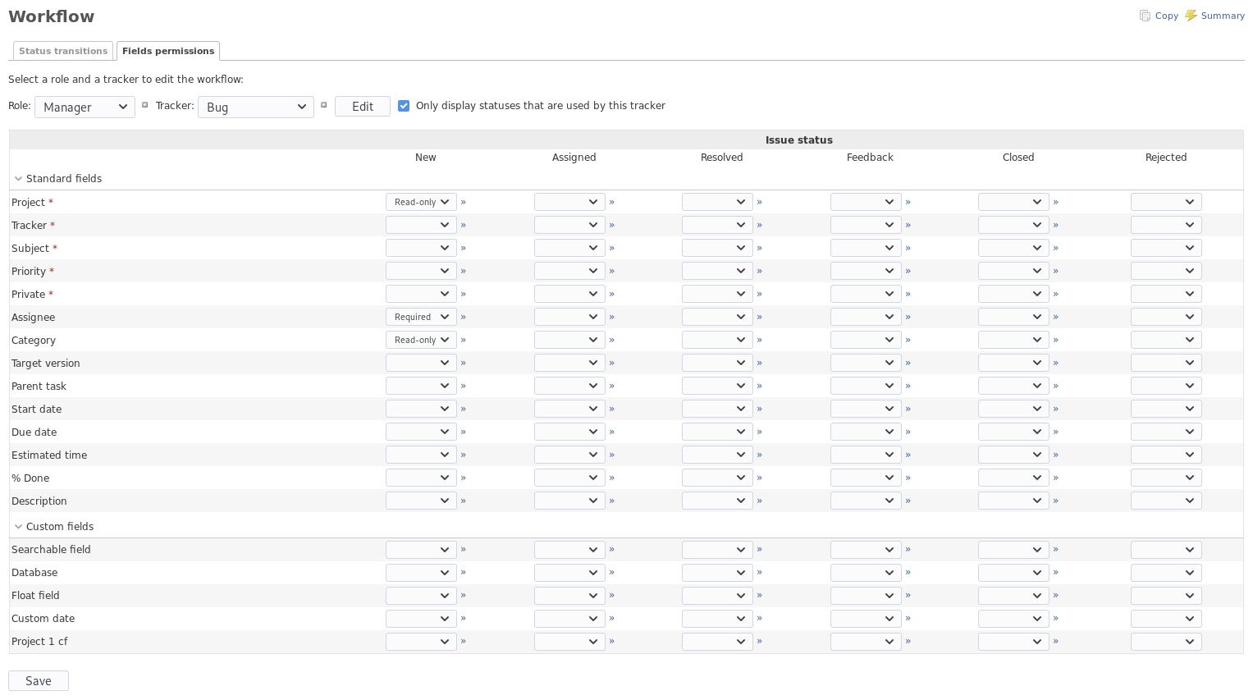
Task: Click copy arrow after Assignee New dropdown
Action: (464, 317)
